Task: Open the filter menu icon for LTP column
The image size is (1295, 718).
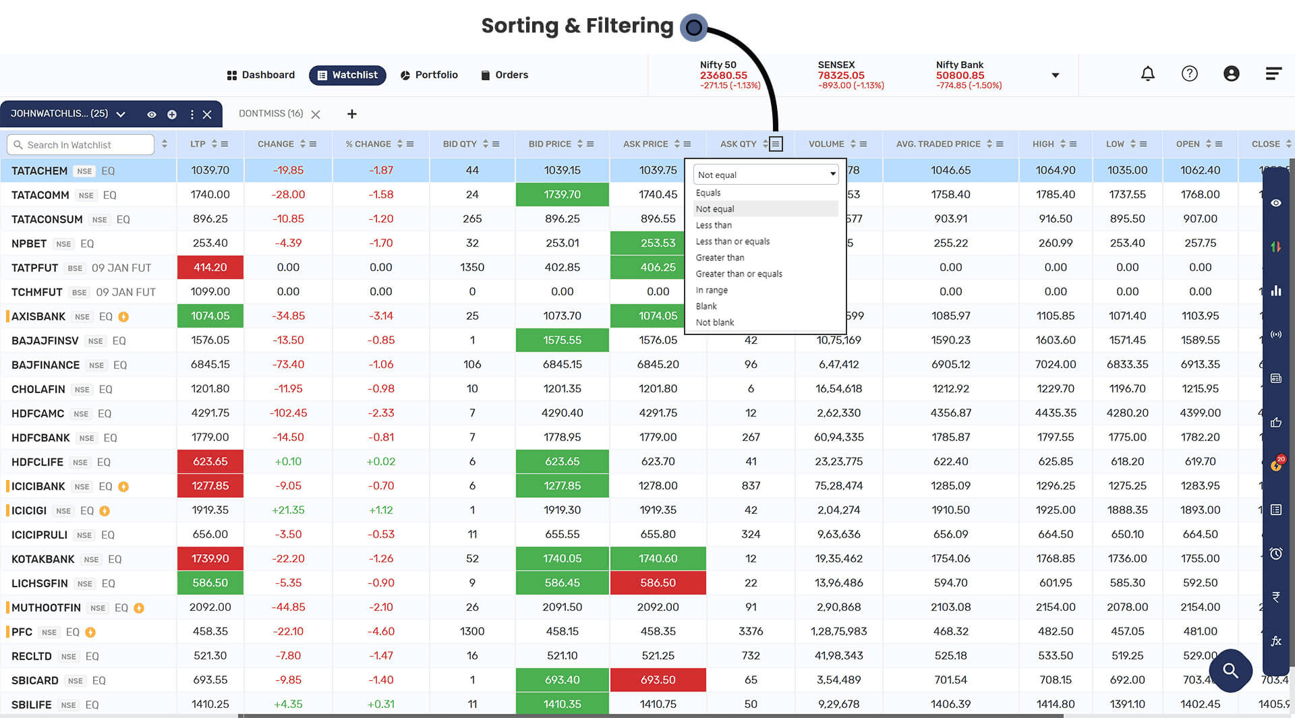Action: [x=225, y=144]
